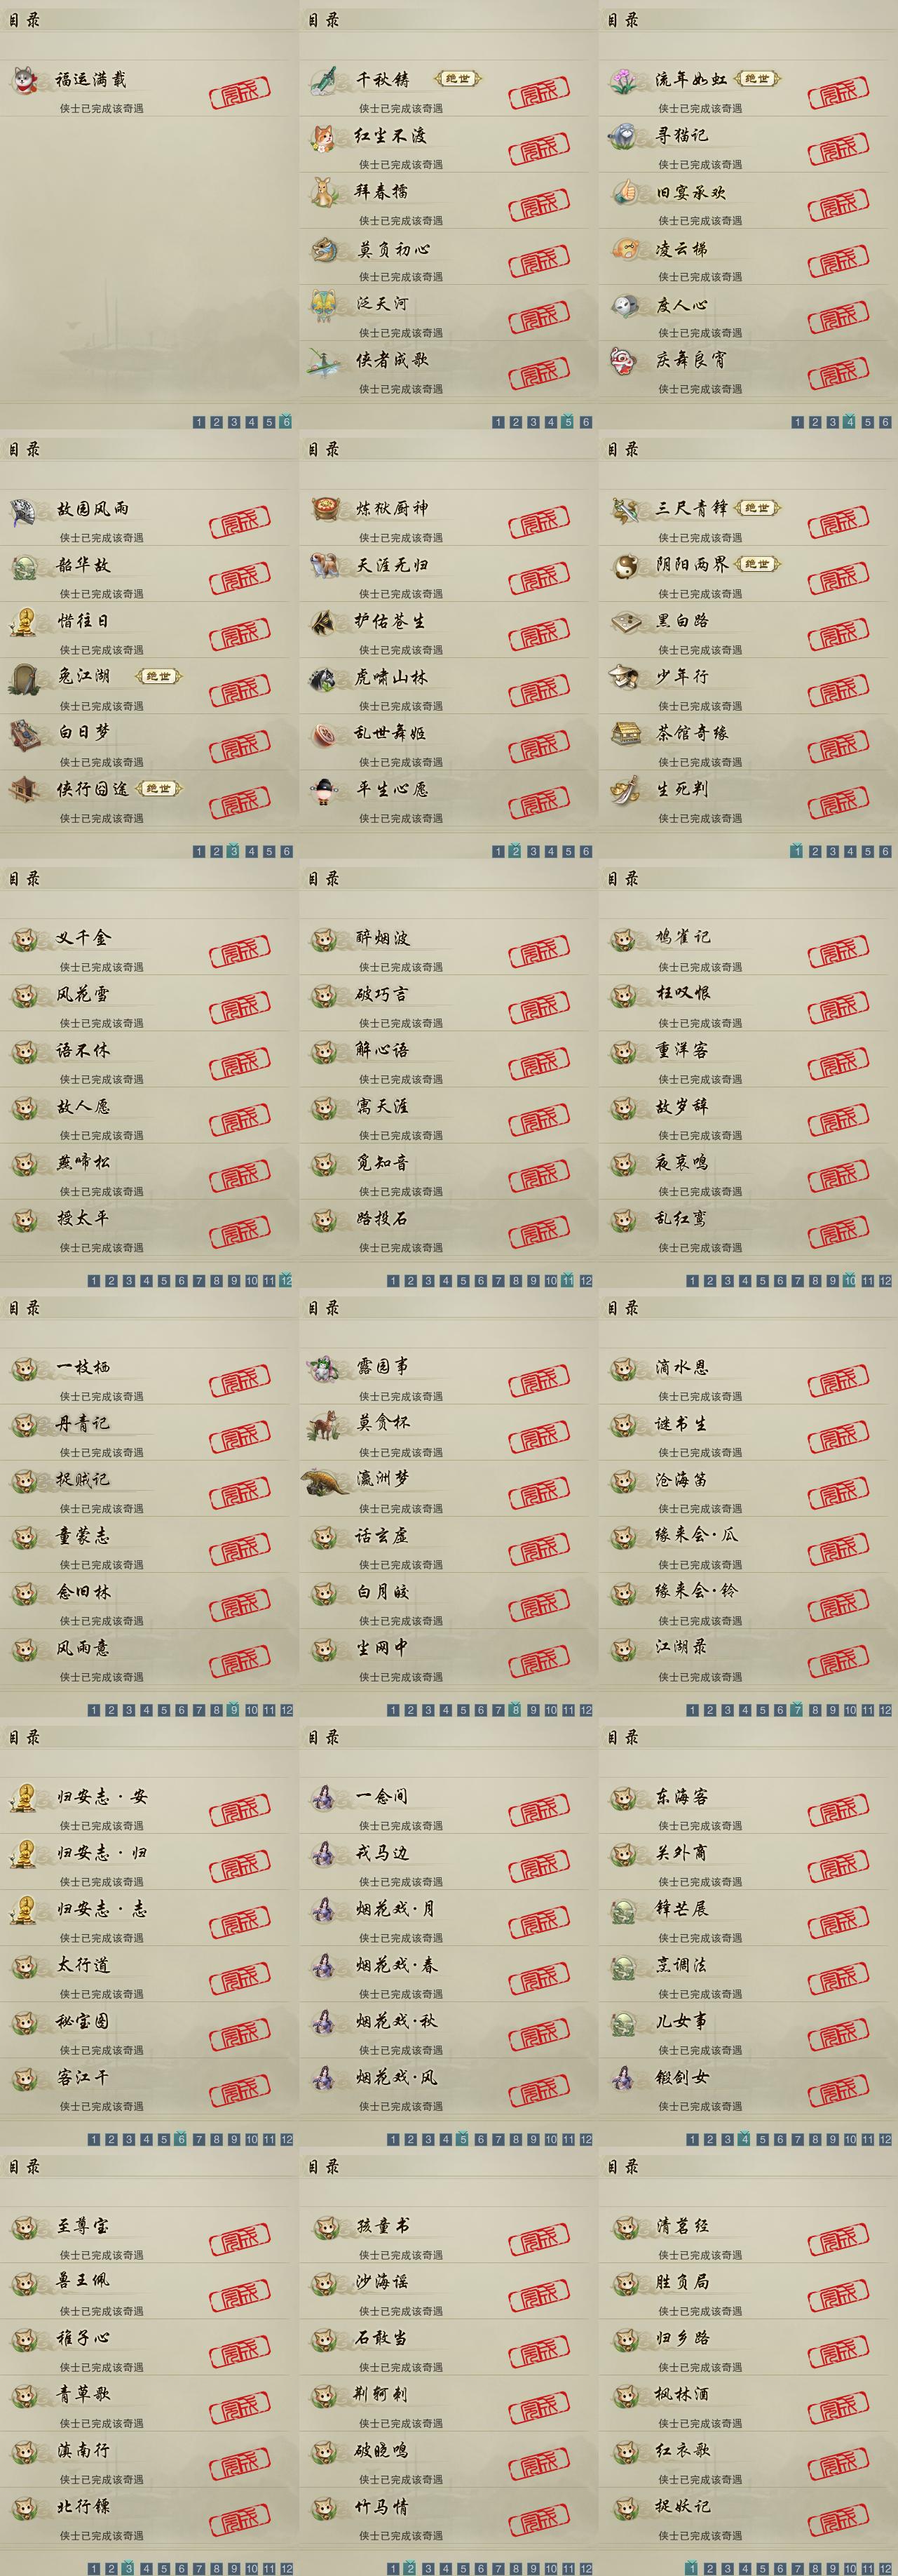Click the hotpot icon beside 炼狱厨神

pyautogui.click(x=324, y=509)
